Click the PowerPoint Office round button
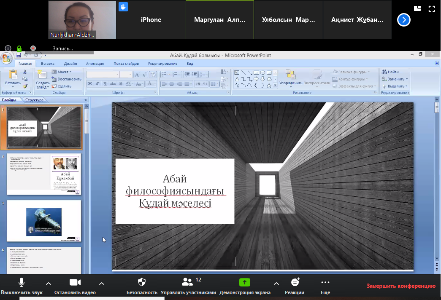441x300 pixels. coord(6,58)
